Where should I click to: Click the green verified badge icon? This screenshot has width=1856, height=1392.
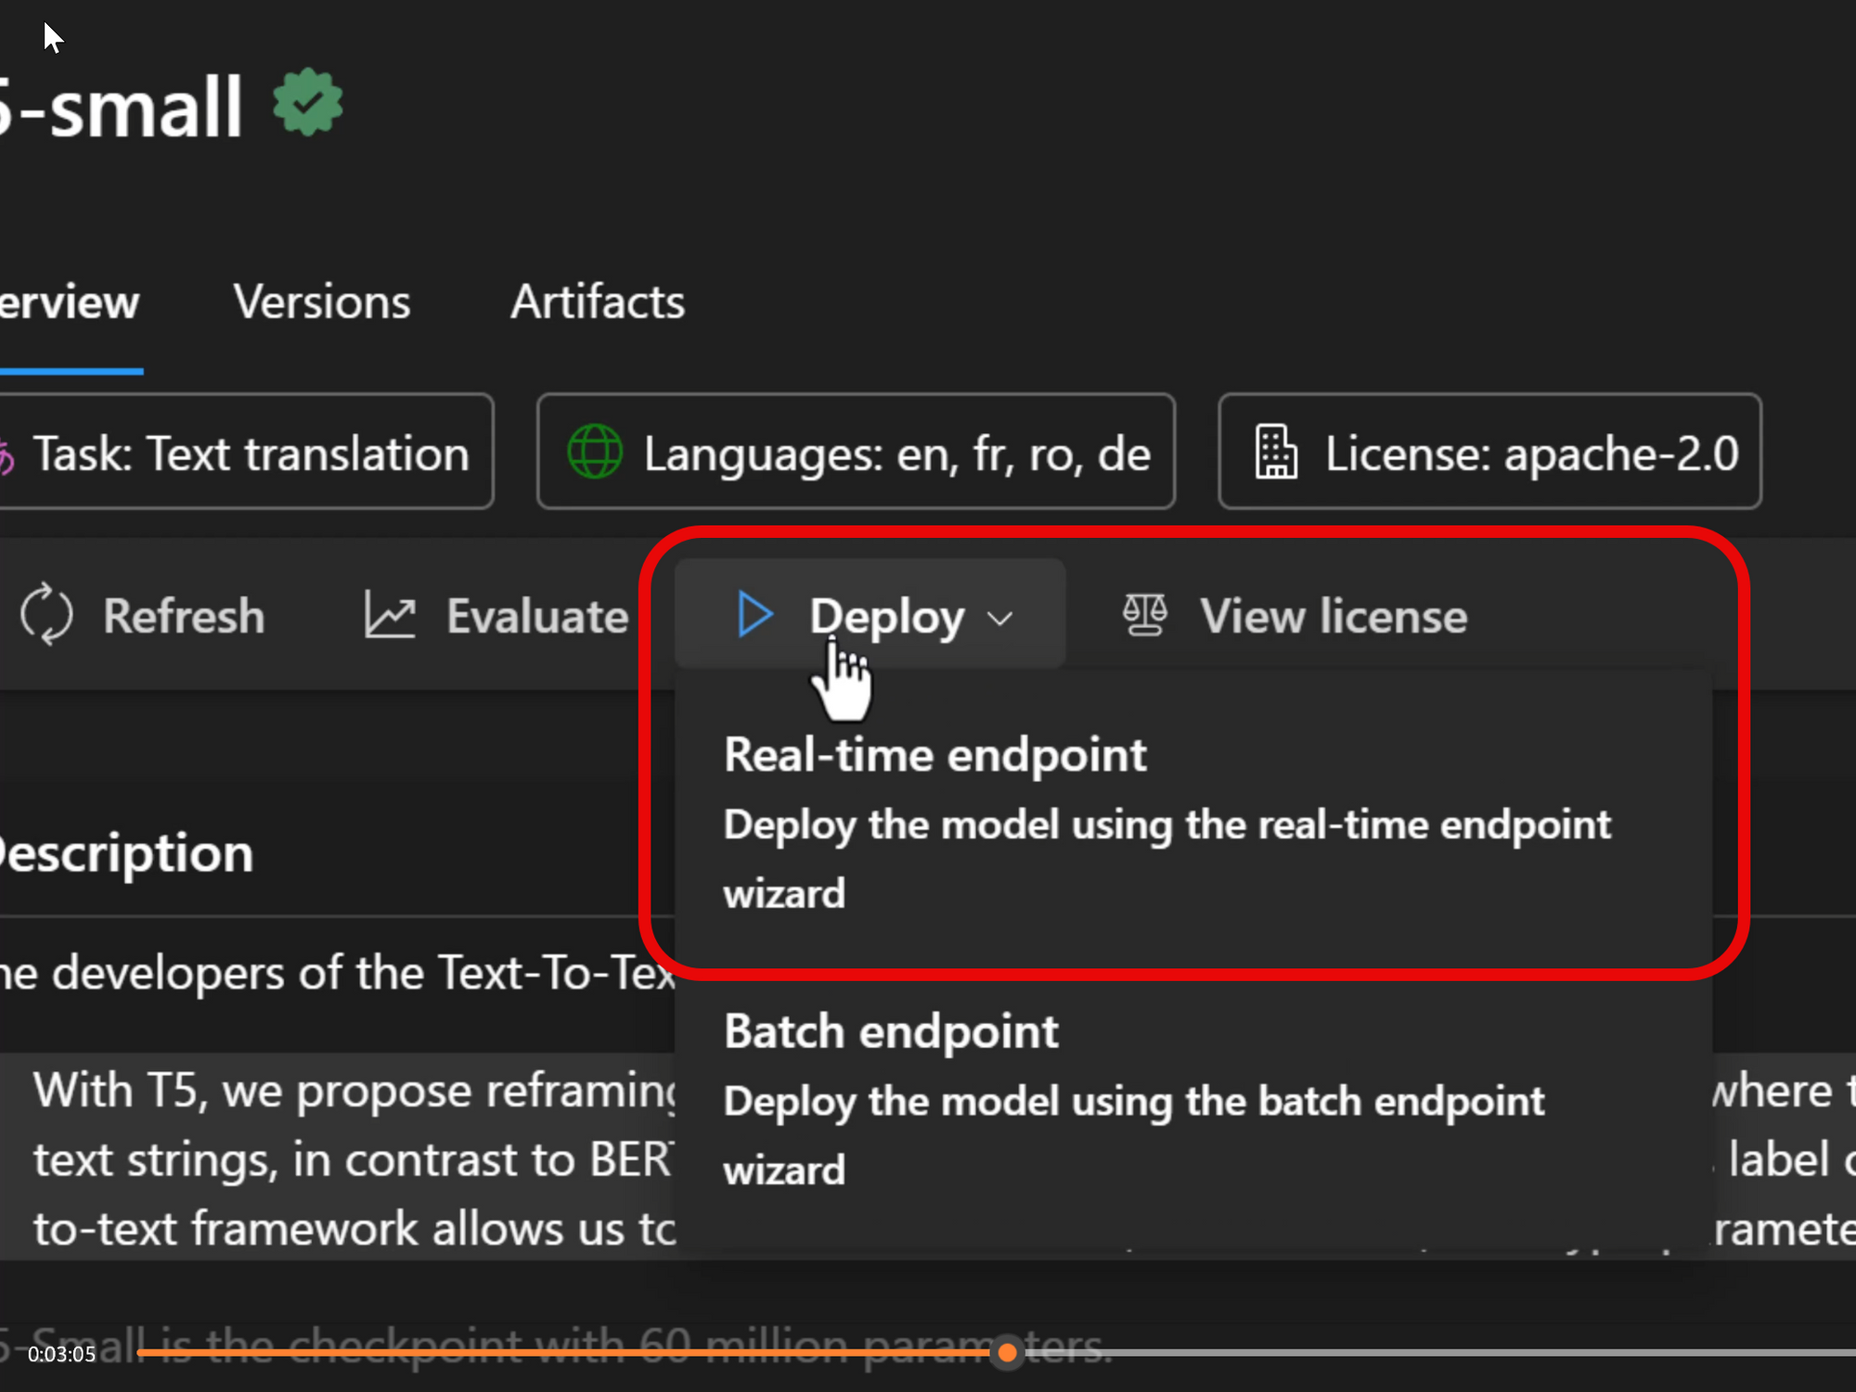(x=307, y=104)
